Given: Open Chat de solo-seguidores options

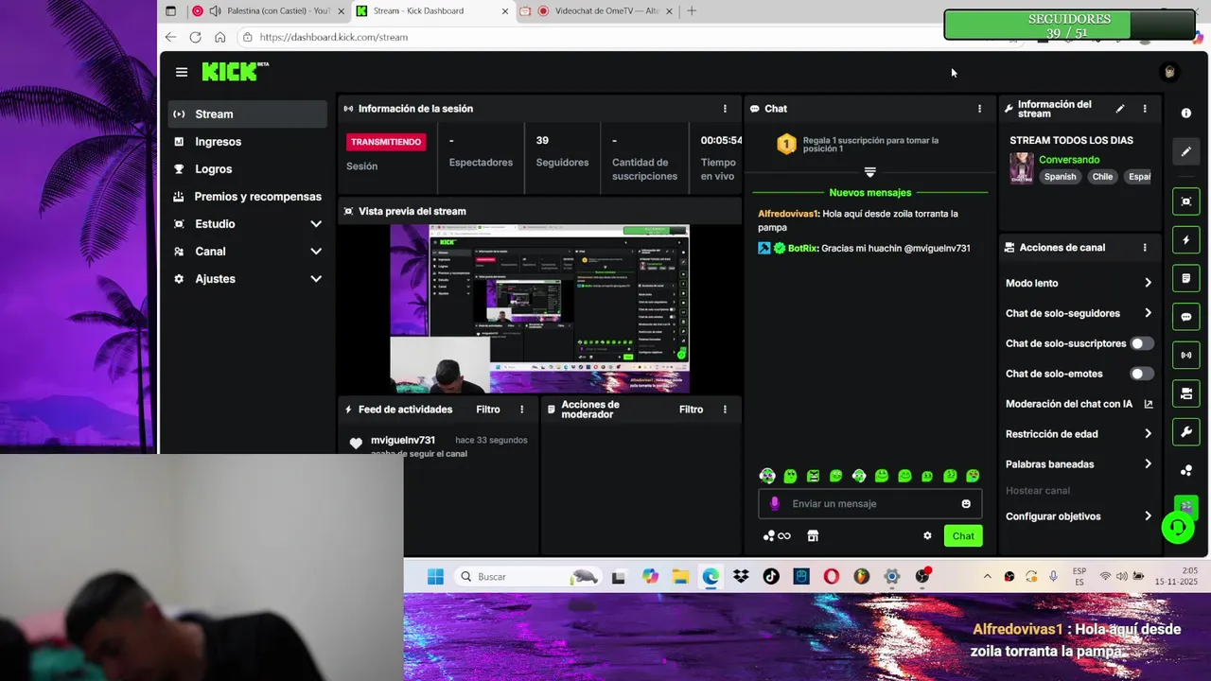Looking at the screenshot, I should pyautogui.click(x=1148, y=313).
